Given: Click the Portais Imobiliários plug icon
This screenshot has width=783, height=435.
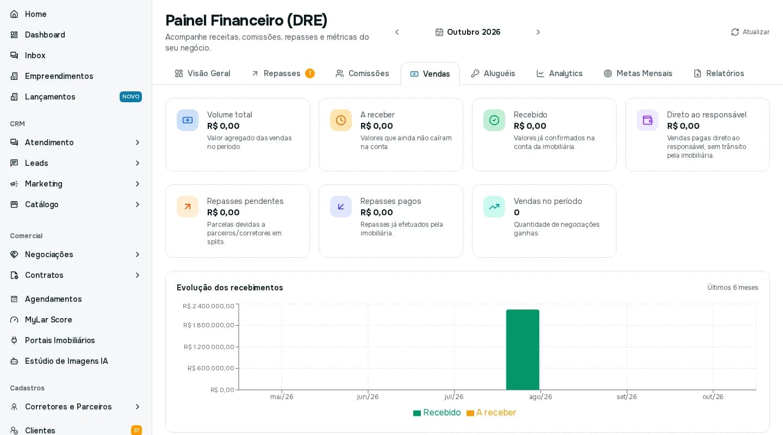Looking at the screenshot, I should click(14, 340).
